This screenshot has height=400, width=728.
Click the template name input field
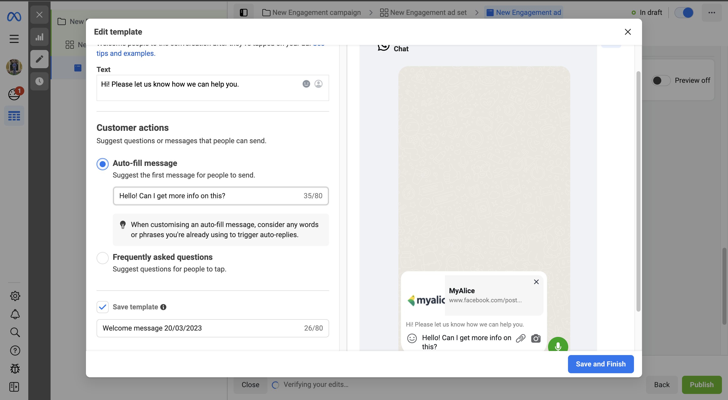pyautogui.click(x=198, y=328)
